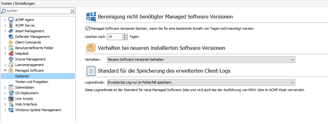Click the package icon beside Verhalten heading
Image resolution: width=328 pixels, height=124 pixels.
[x=91, y=48]
